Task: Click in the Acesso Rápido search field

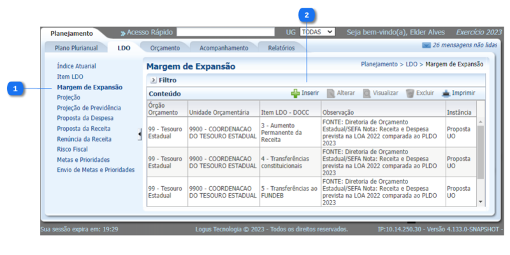Action: (228, 32)
